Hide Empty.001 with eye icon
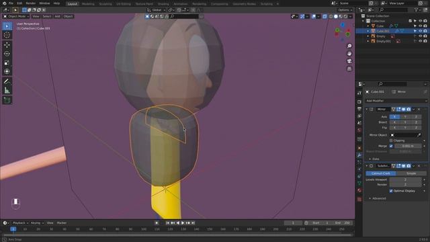 [x=420, y=41]
